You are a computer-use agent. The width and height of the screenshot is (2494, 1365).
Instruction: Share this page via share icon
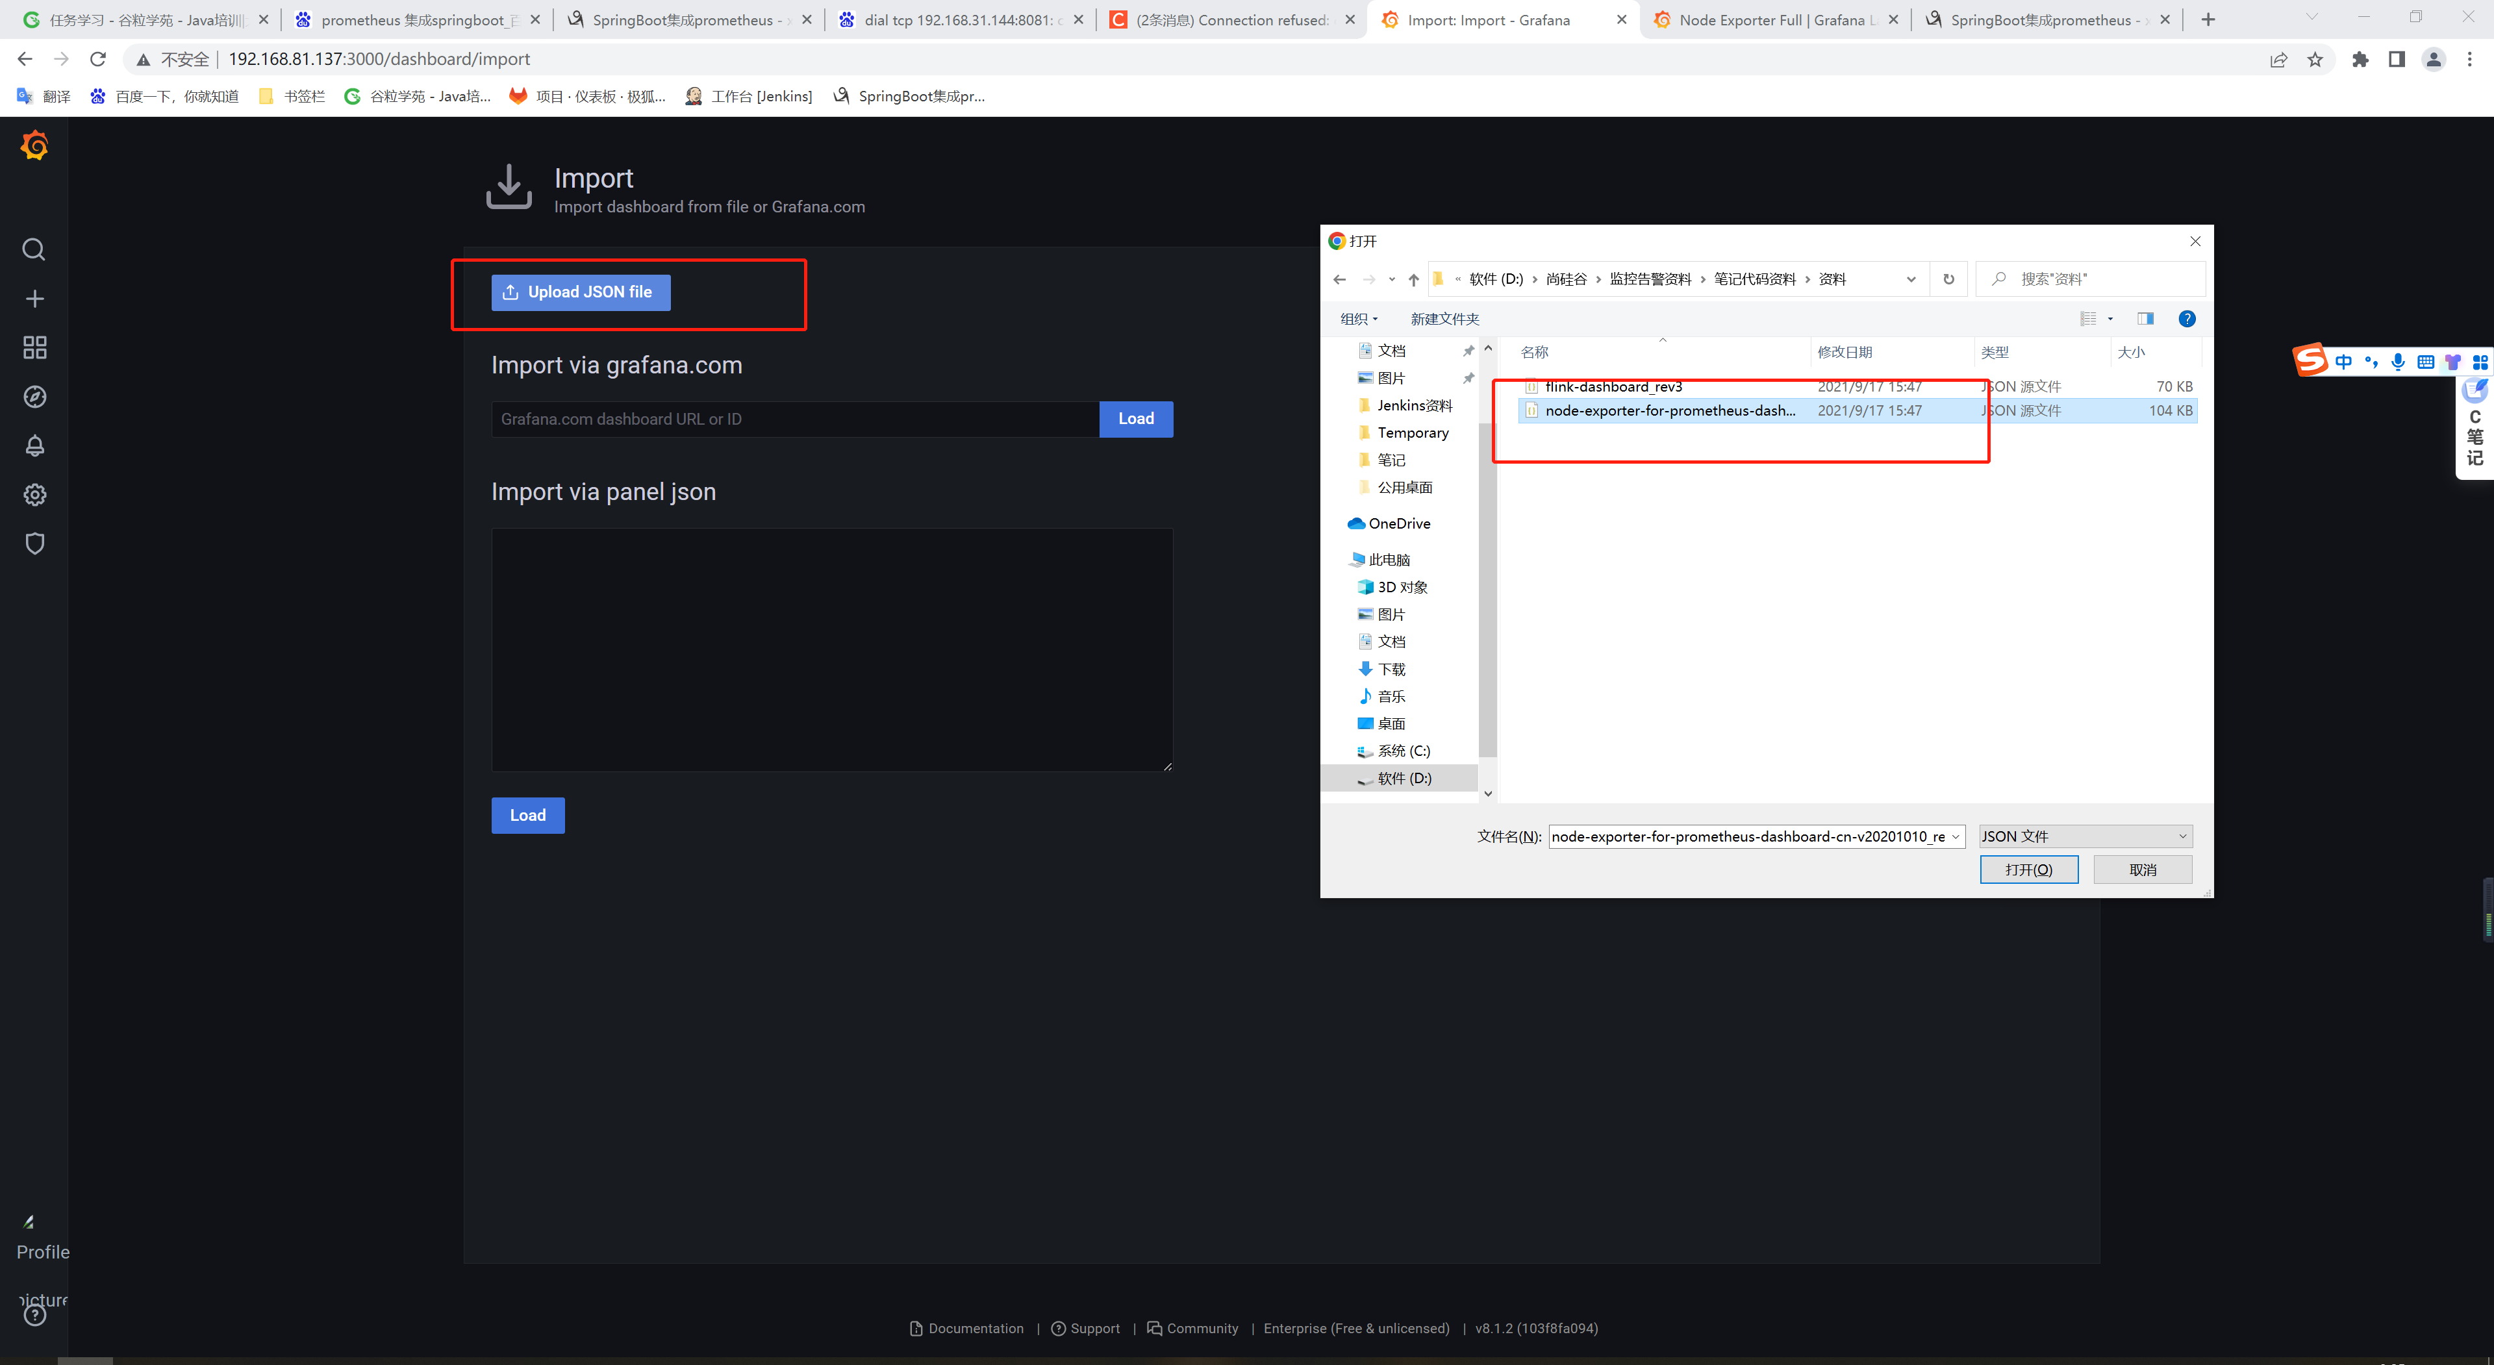tap(2279, 60)
